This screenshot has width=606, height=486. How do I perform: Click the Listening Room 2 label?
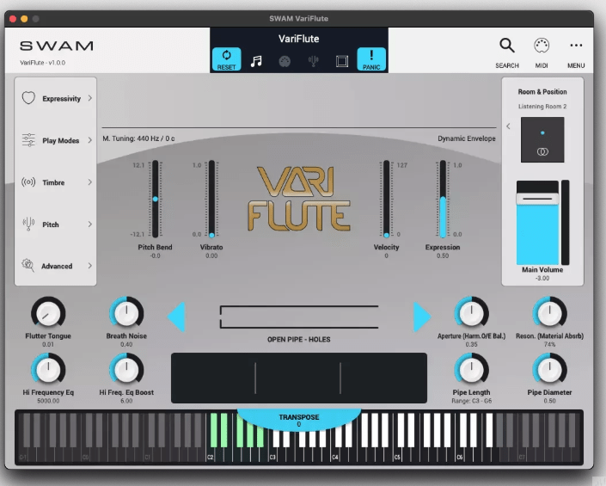point(542,107)
